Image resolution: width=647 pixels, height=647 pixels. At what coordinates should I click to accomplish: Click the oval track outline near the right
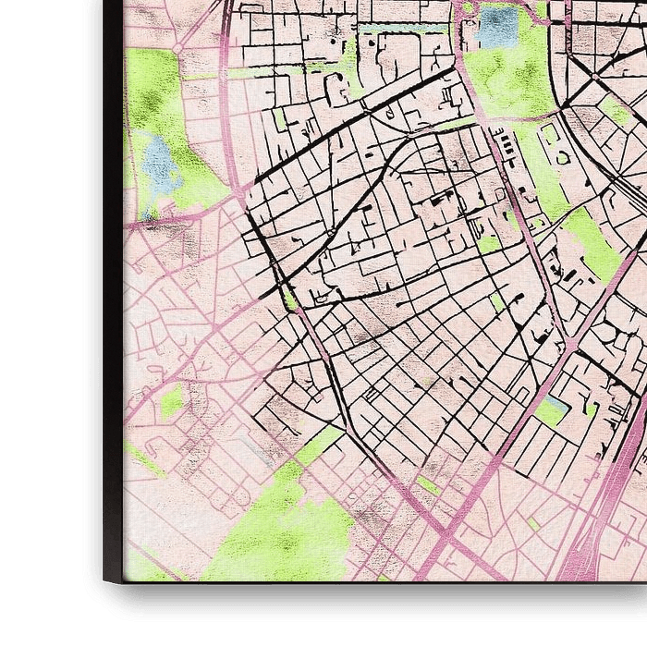(x=561, y=157)
